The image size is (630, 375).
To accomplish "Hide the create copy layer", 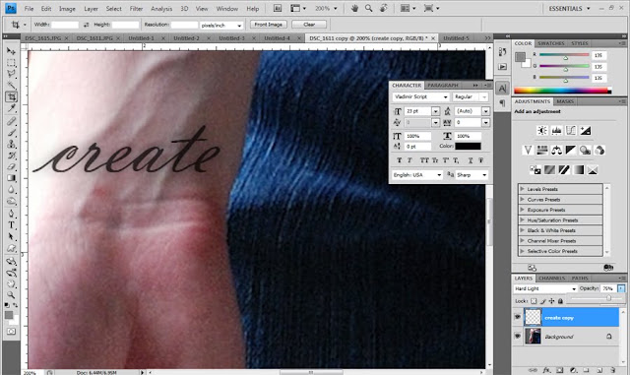I will coord(518,318).
